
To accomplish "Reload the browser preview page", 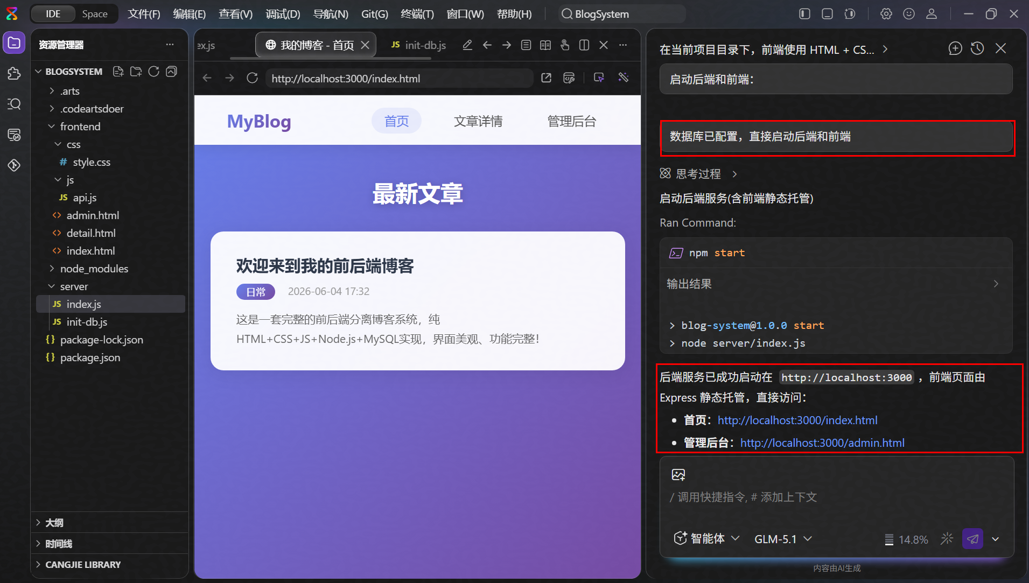I will click(252, 78).
